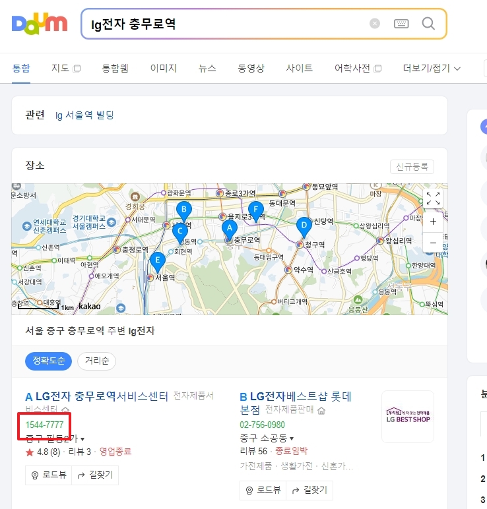The image size is (487, 509).
Task: Open 리뷰 56 for 롯데본점
Action: (x=253, y=451)
